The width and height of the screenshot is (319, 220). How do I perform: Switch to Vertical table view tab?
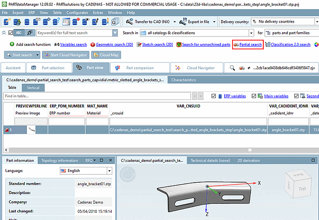tap(33, 88)
